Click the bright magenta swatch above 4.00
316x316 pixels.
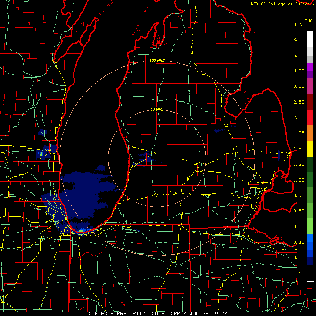pyautogui.click(x=310, y=67)
